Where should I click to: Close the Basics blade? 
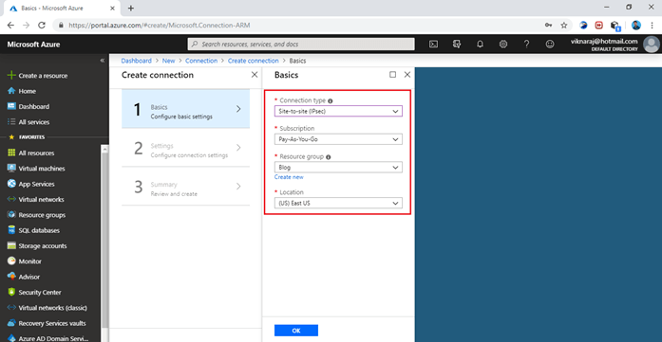click(407, 75)
